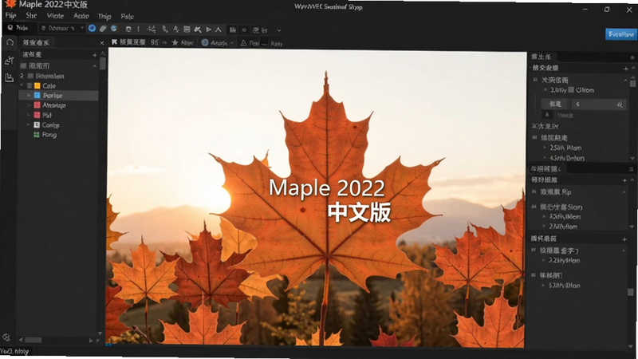Open the Stc menu
Viewport: 638px width, 359px height.
click(31, 15)
